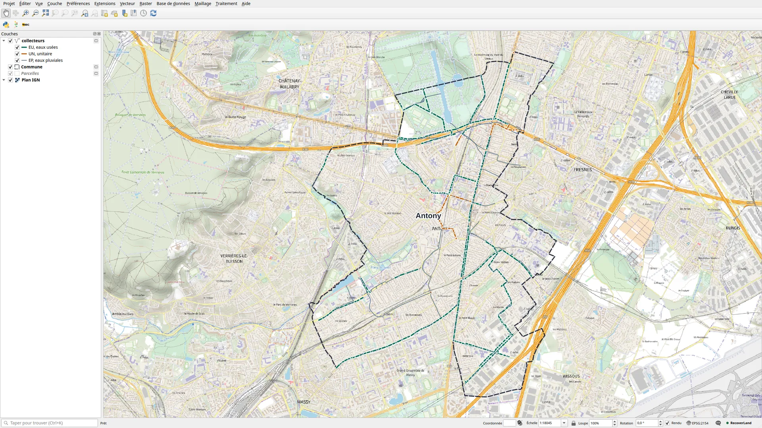Uncheck the Rendu rendering checkbox
The width and height of the screenshot is (762, 428).
pos(667,423)
